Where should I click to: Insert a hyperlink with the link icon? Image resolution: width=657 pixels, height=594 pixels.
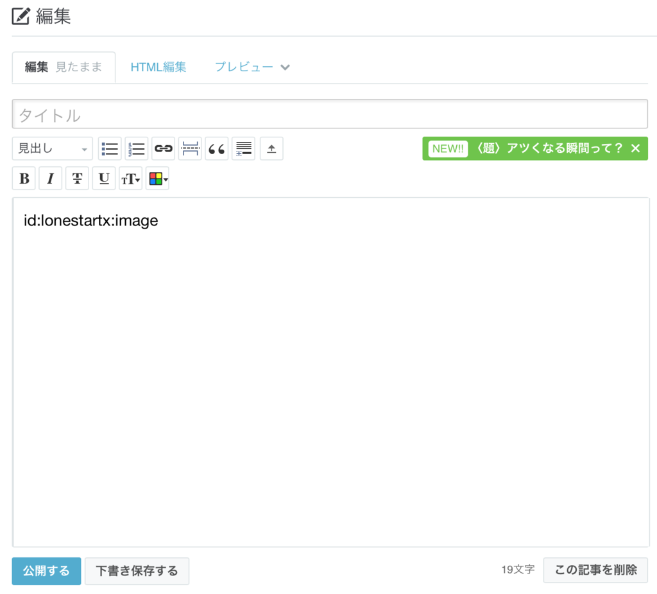163,148
